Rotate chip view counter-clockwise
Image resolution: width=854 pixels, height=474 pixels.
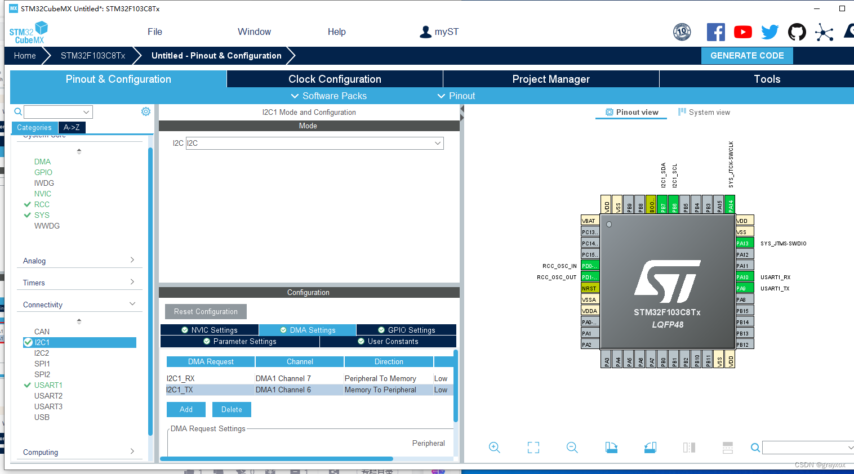pos(650,448)
